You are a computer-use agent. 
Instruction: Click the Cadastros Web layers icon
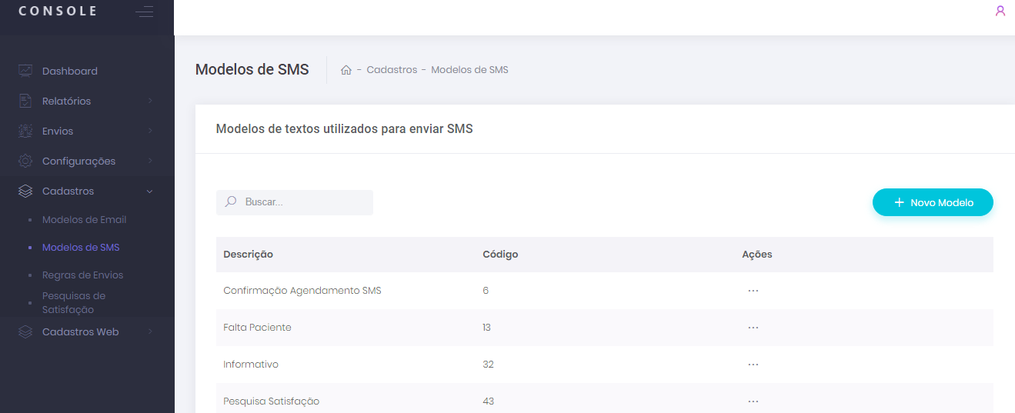pos(25,331)
